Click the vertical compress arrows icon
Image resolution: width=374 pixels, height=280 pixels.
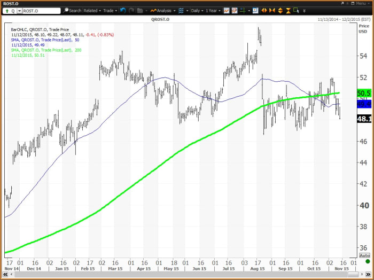tap(289, 11)
